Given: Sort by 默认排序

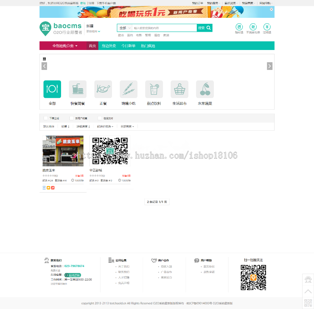Looking at the screenshot, I should pyautogui.click(x=48, y=127).
